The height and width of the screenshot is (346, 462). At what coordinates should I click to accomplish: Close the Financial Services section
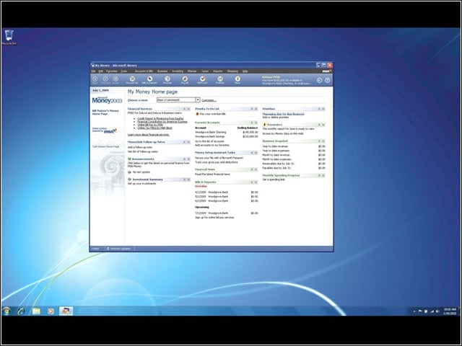(188, 109)
